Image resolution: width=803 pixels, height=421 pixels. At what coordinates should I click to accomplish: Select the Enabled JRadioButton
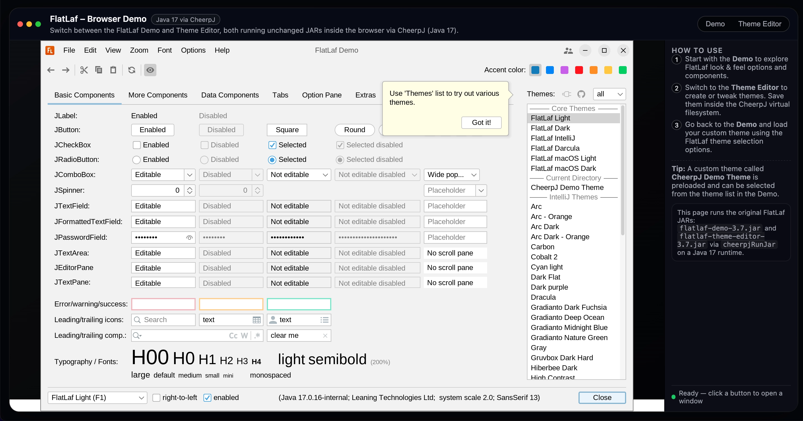point(136,160)
